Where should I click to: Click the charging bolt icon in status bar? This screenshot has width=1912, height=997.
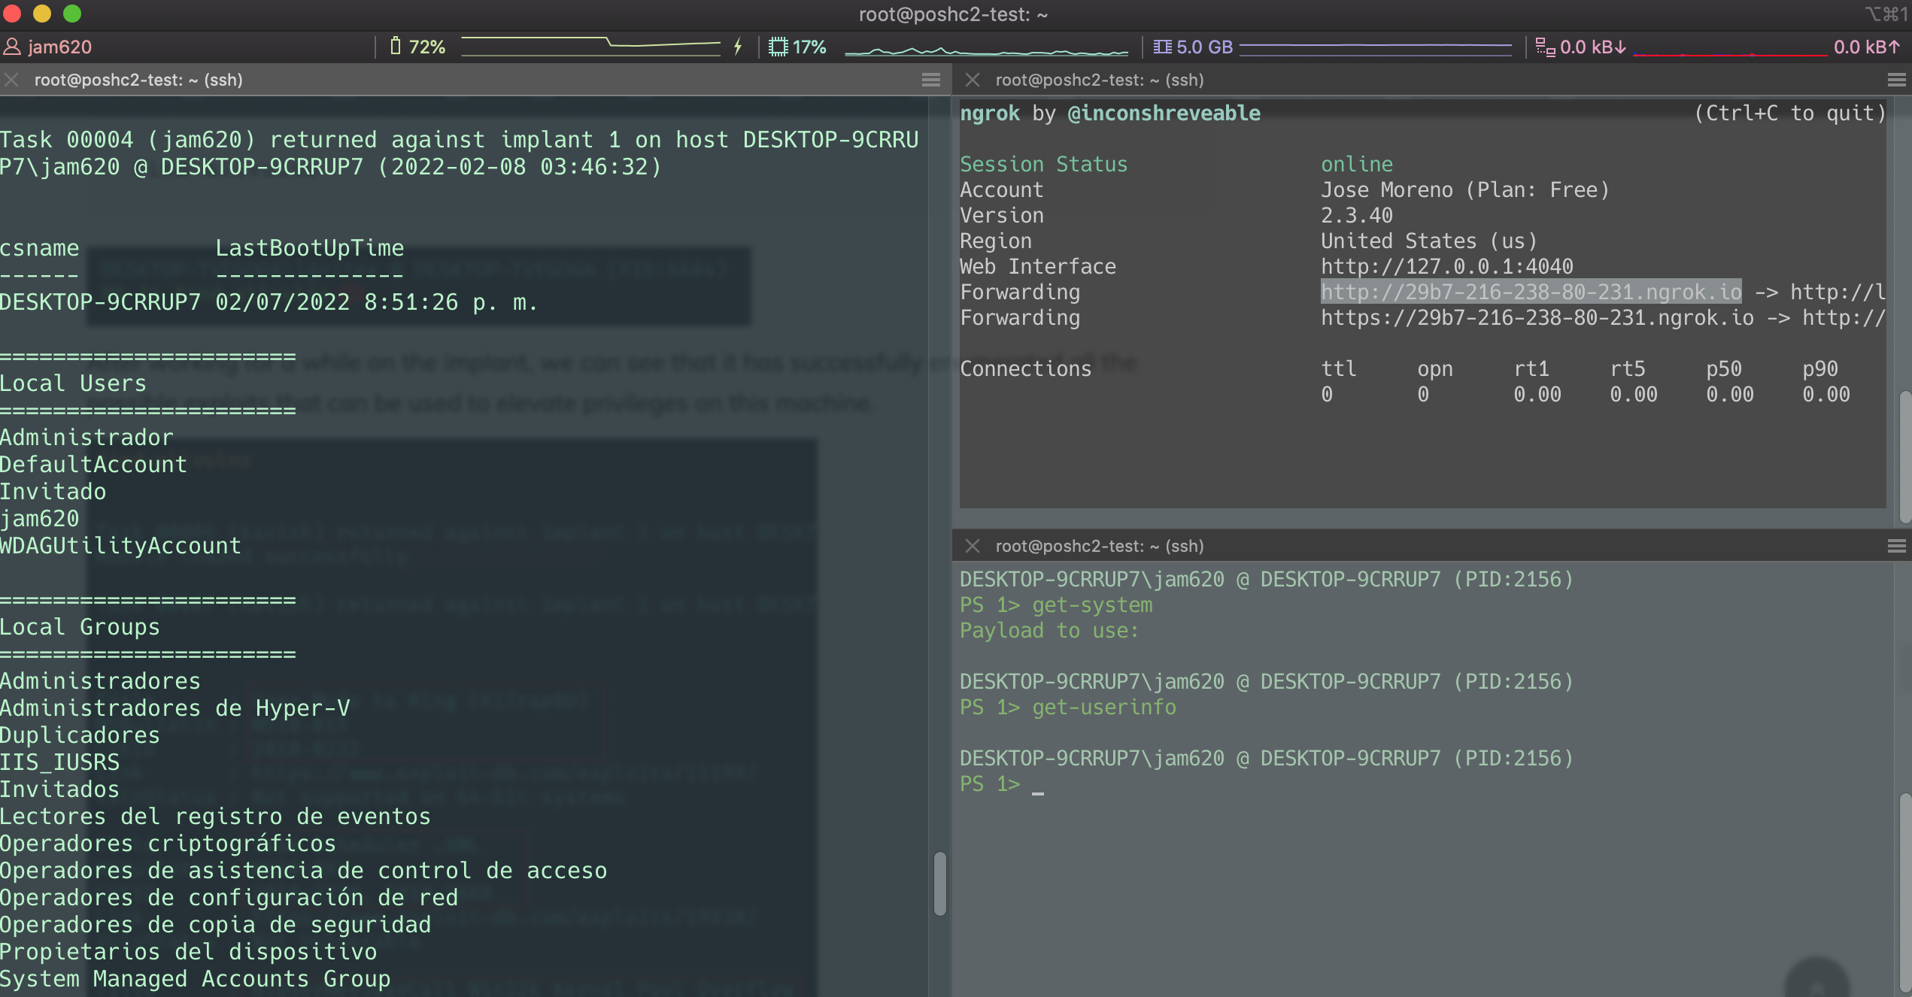click(738, 47)
